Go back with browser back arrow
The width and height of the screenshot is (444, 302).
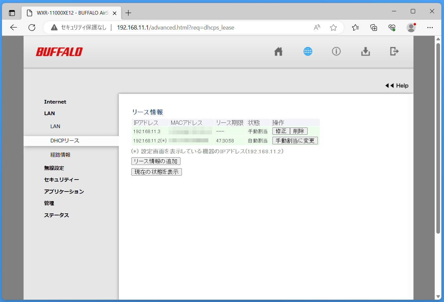14,28
